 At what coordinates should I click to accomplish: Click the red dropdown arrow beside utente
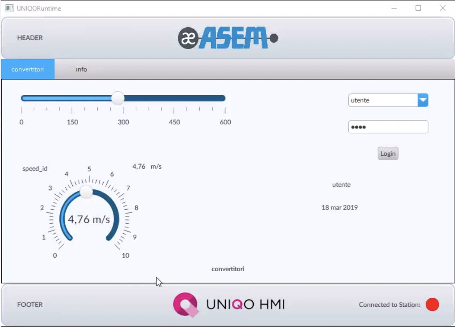423,100
